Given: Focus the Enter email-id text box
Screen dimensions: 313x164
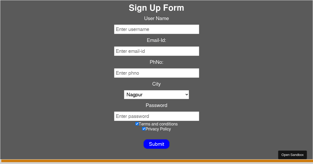Looking at the screenshot, I should coord(156,51).
